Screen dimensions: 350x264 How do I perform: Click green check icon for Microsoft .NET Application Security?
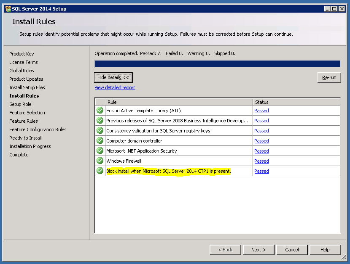point(100,150)
